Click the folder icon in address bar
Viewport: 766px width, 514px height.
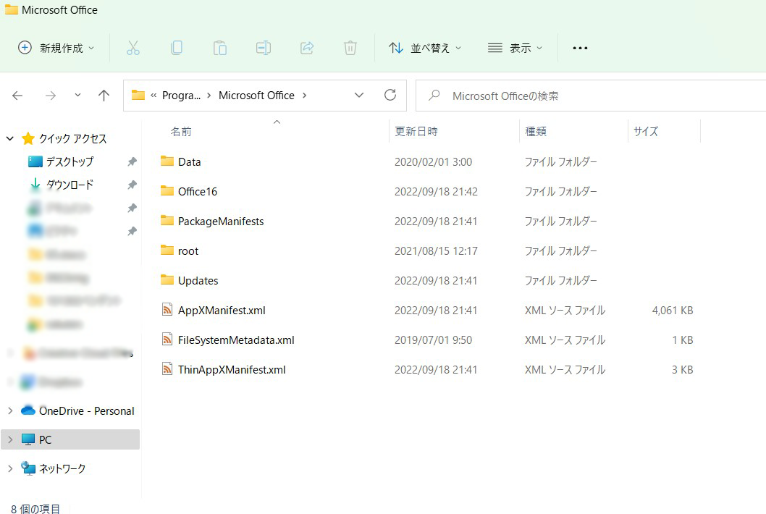pos(138,96)
